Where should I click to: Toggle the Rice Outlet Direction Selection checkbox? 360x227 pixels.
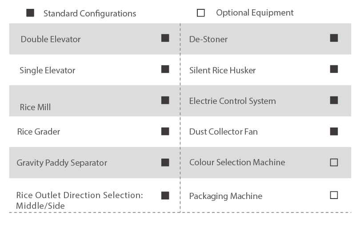coord(165,195)
